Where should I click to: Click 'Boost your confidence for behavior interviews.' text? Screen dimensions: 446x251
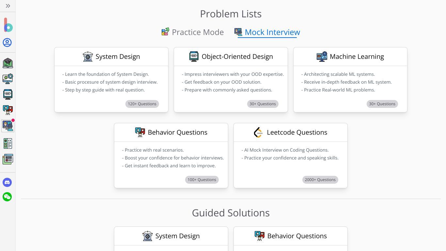coord(173,158)
